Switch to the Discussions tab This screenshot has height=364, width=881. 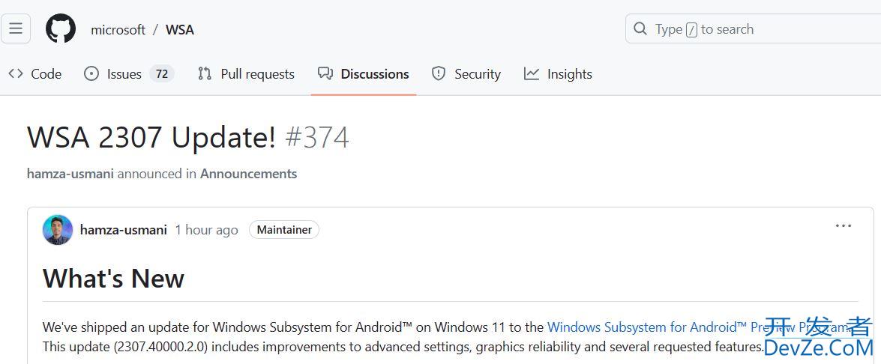click(x=374, y=74)
